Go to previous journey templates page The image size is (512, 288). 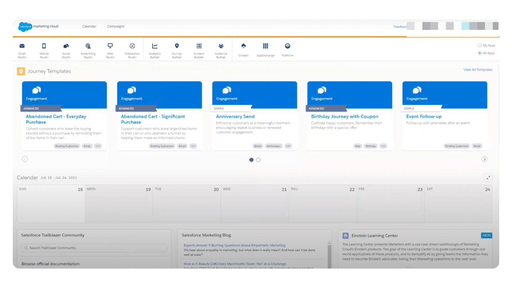25,159
